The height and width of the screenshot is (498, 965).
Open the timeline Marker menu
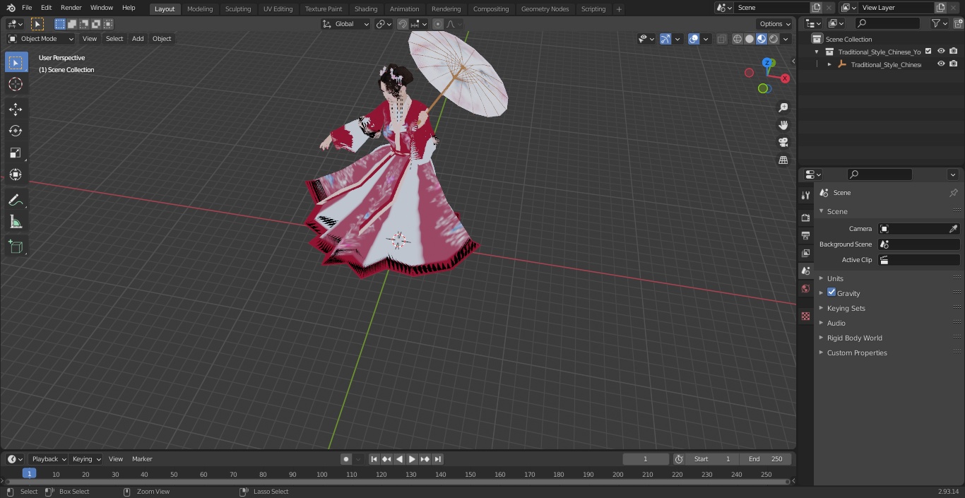coord(142,459)
